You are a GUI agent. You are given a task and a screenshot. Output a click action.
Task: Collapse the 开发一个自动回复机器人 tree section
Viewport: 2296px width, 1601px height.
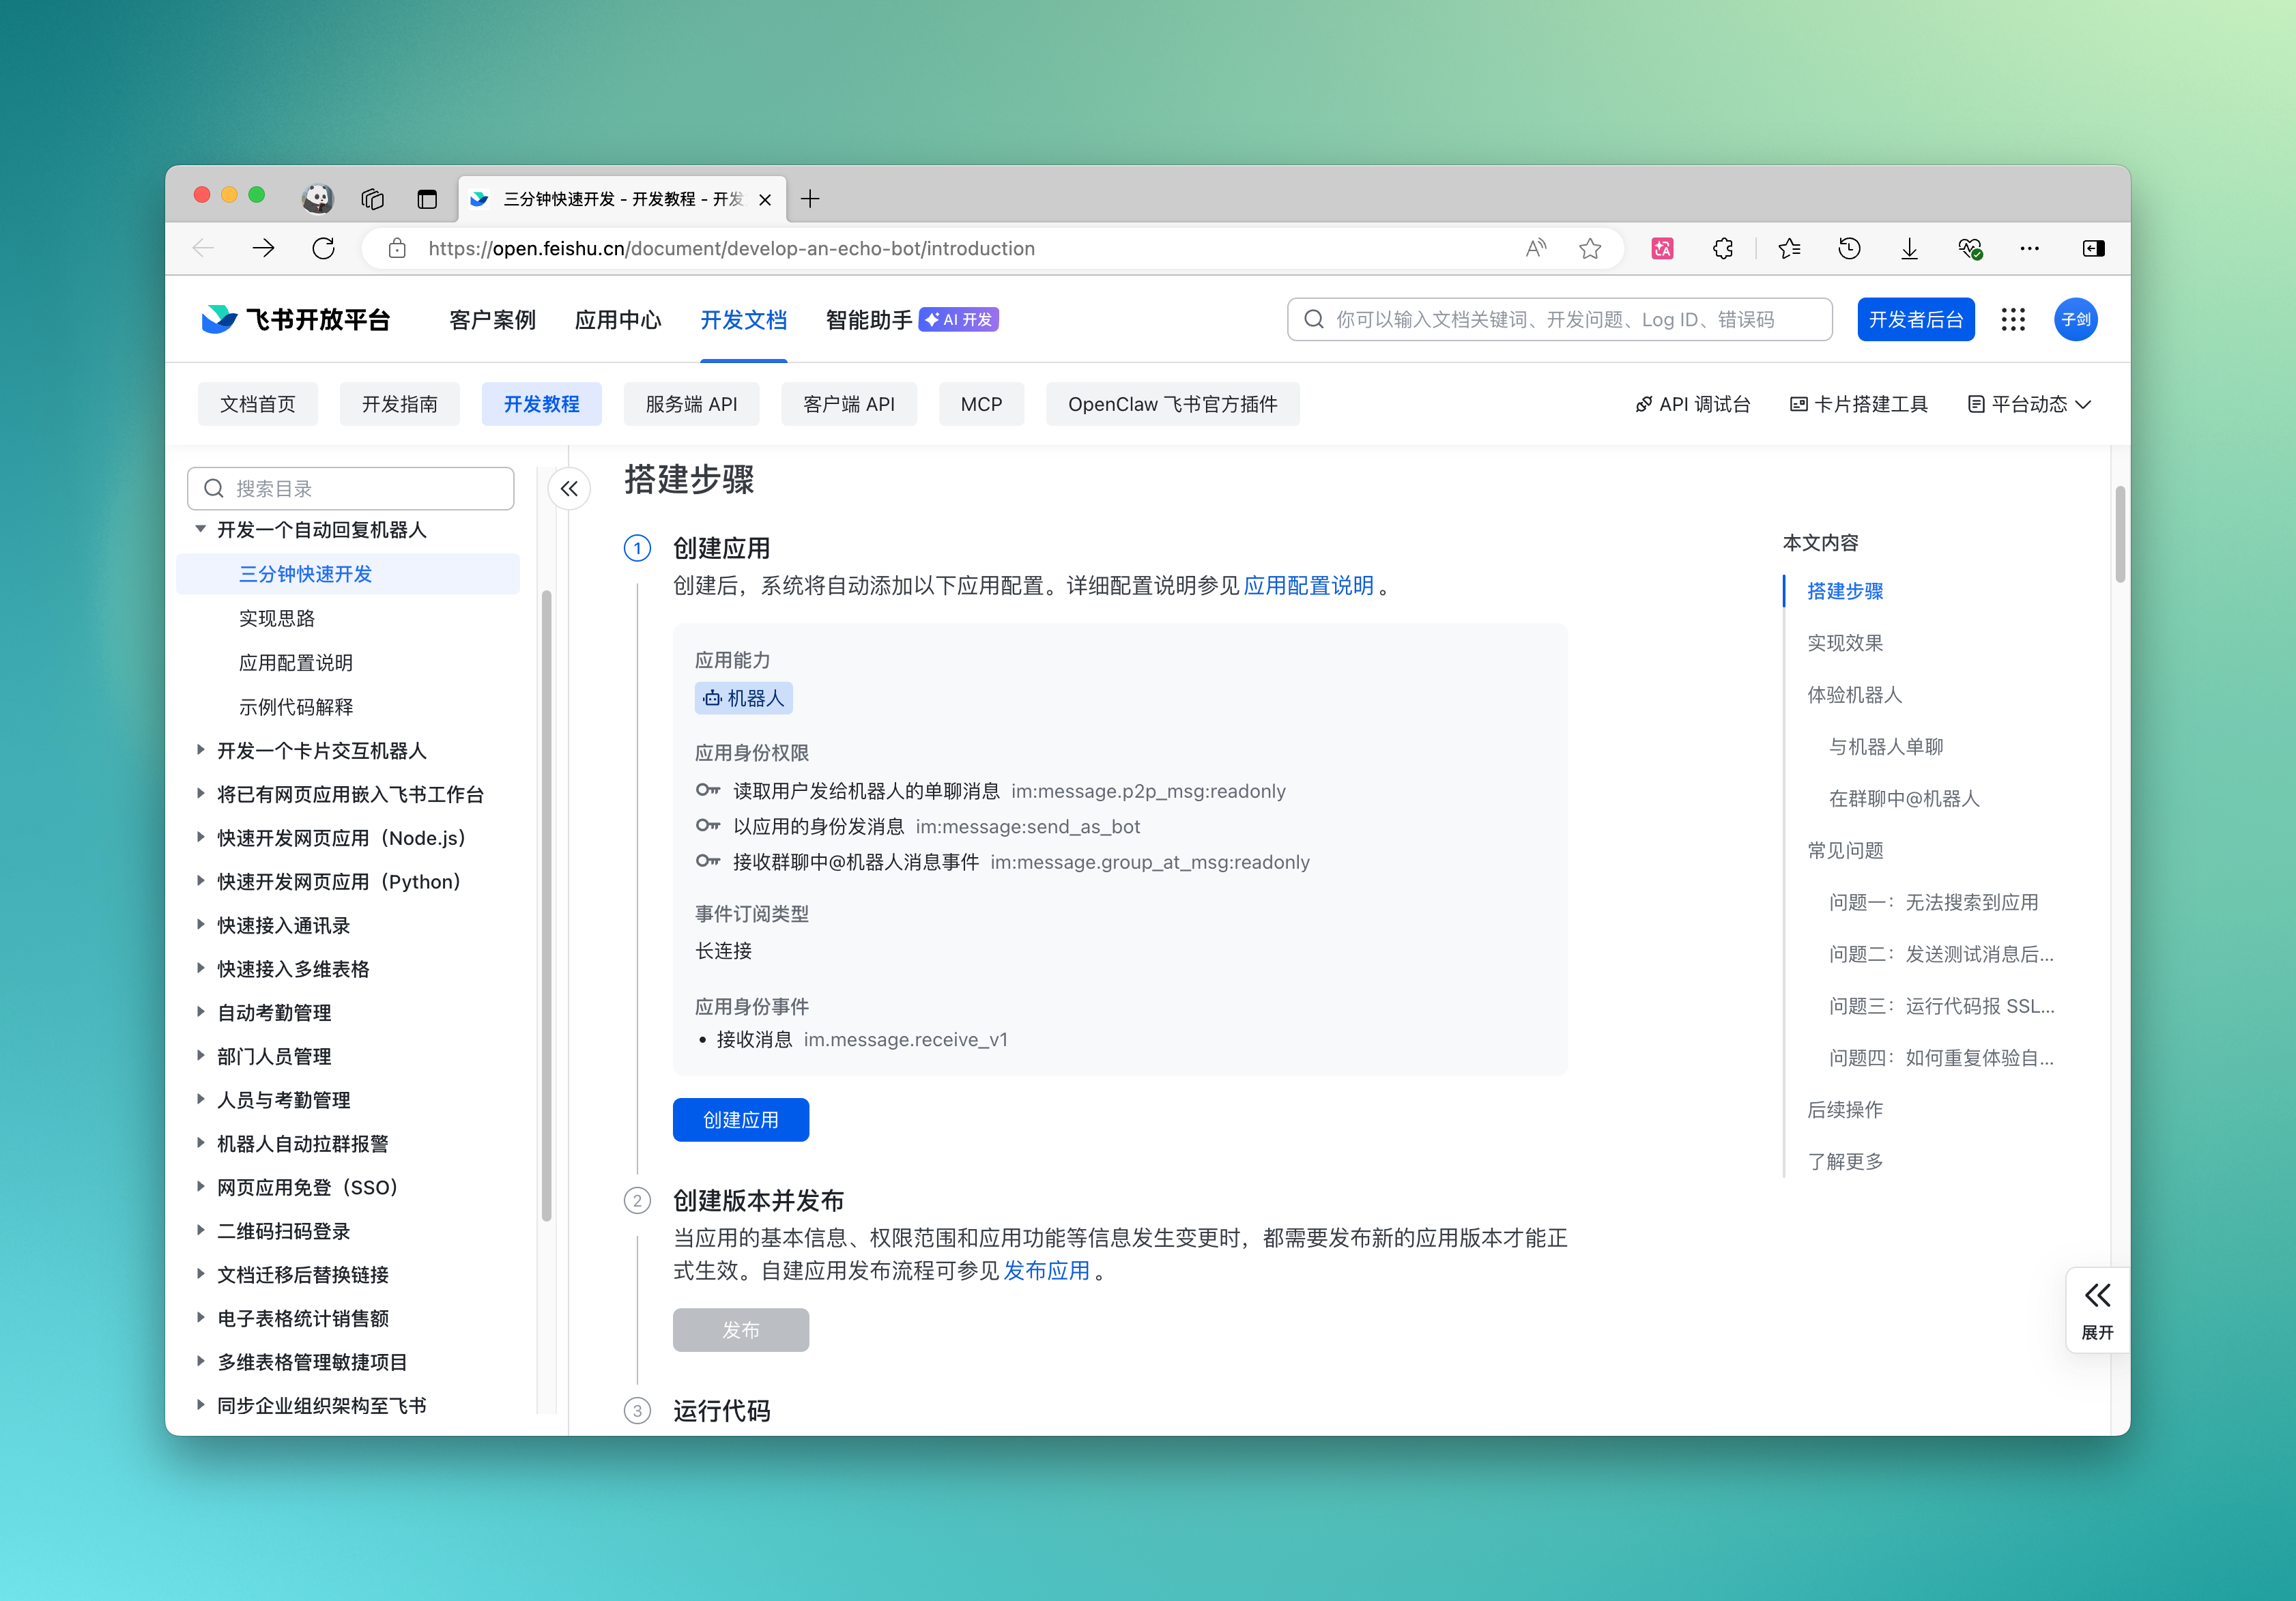coord(200,530)
